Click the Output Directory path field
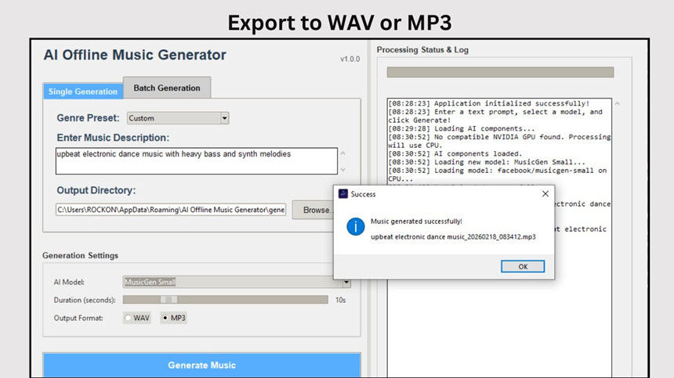Screen dimensions: 674x378 pyautogui.click(x=171, y=210)
